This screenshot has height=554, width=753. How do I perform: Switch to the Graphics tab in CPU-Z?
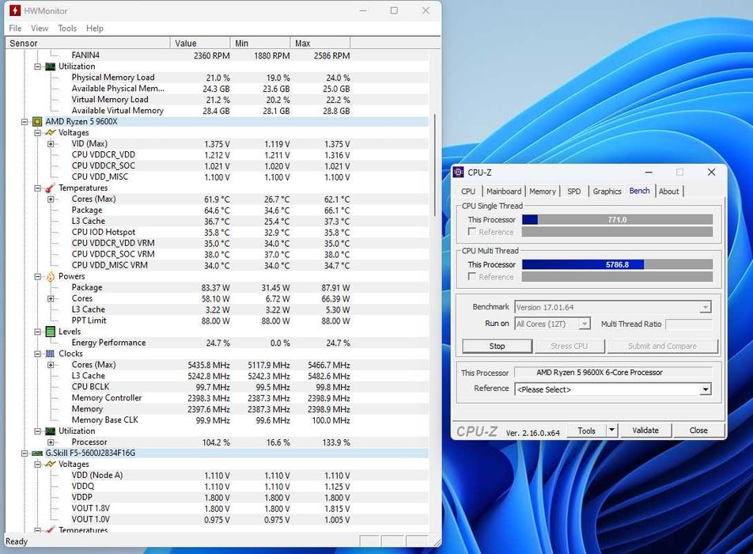(607, 192)
